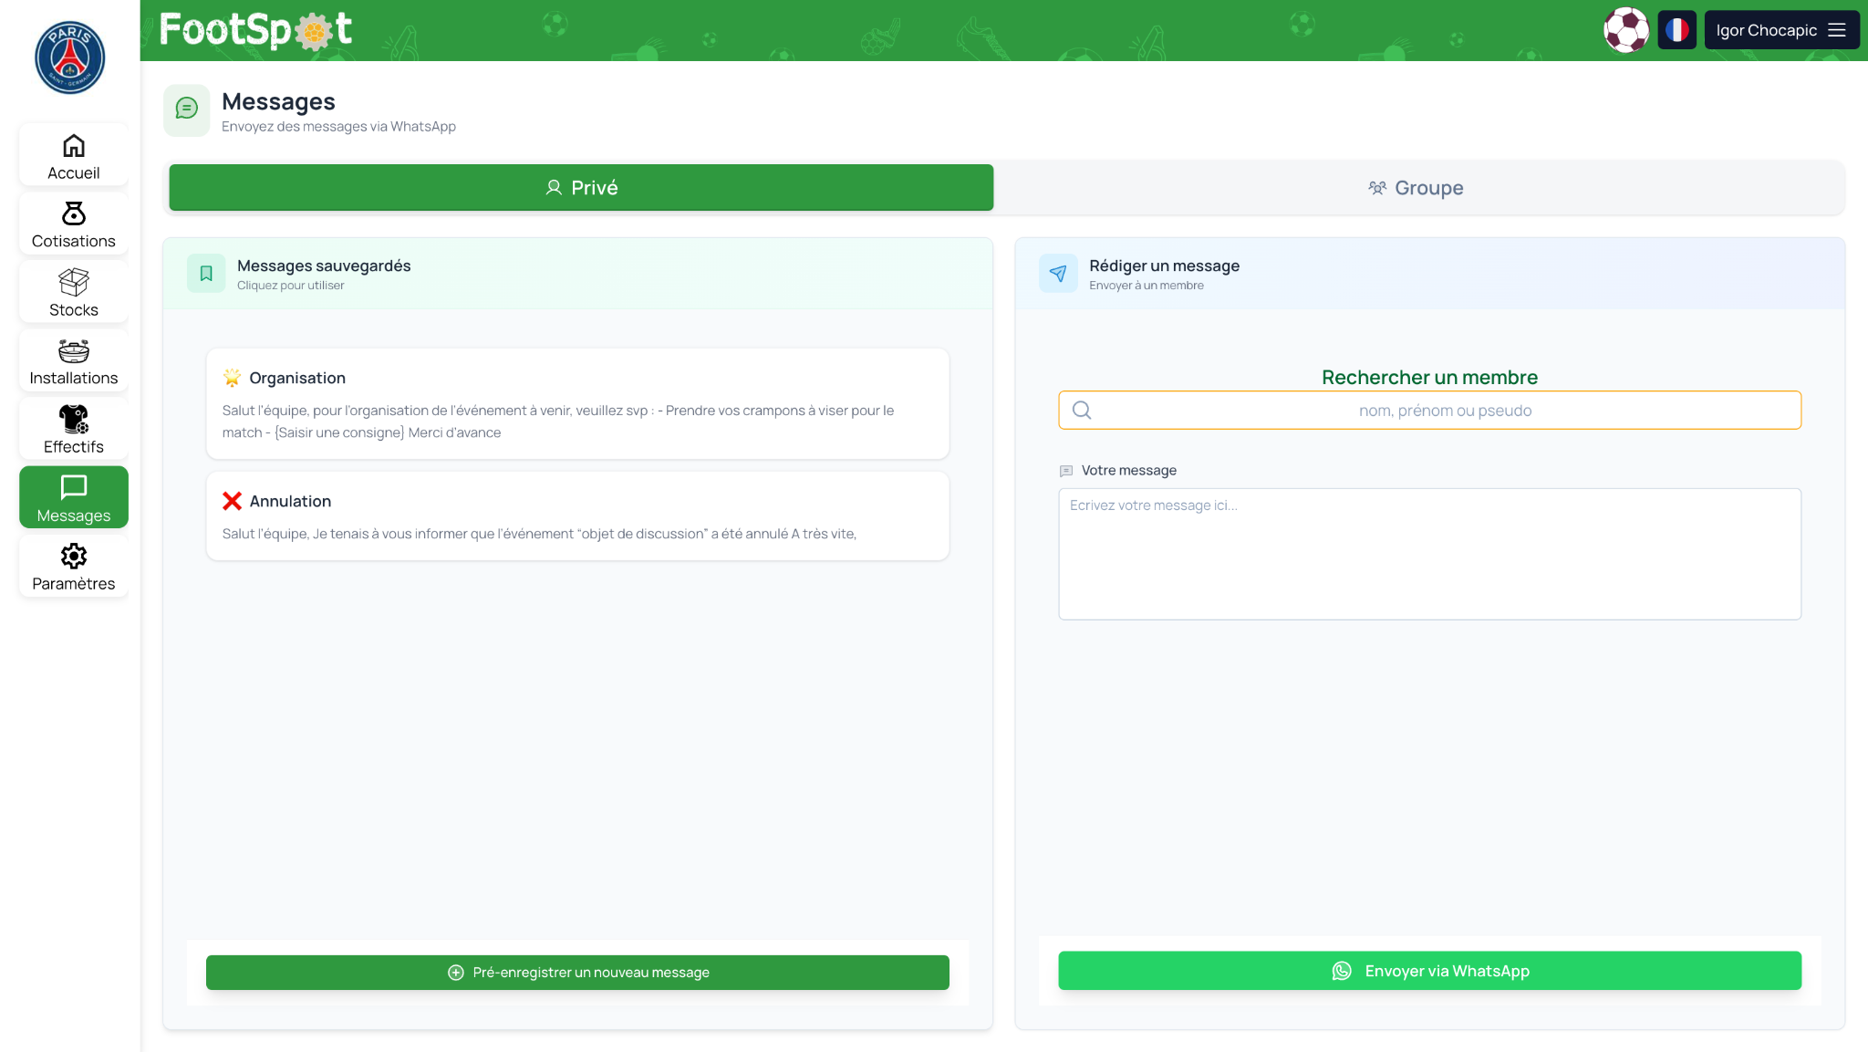This screenshot has width=1868, height=1052.
Task: Use the Annulation saved message
Action: [x=577, y=516]
